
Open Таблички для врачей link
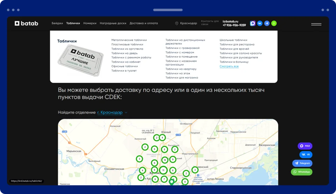click(234, 49)
